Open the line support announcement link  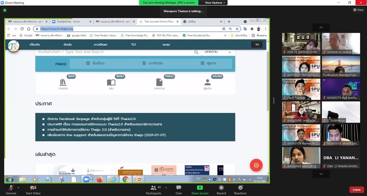[107, 135]
